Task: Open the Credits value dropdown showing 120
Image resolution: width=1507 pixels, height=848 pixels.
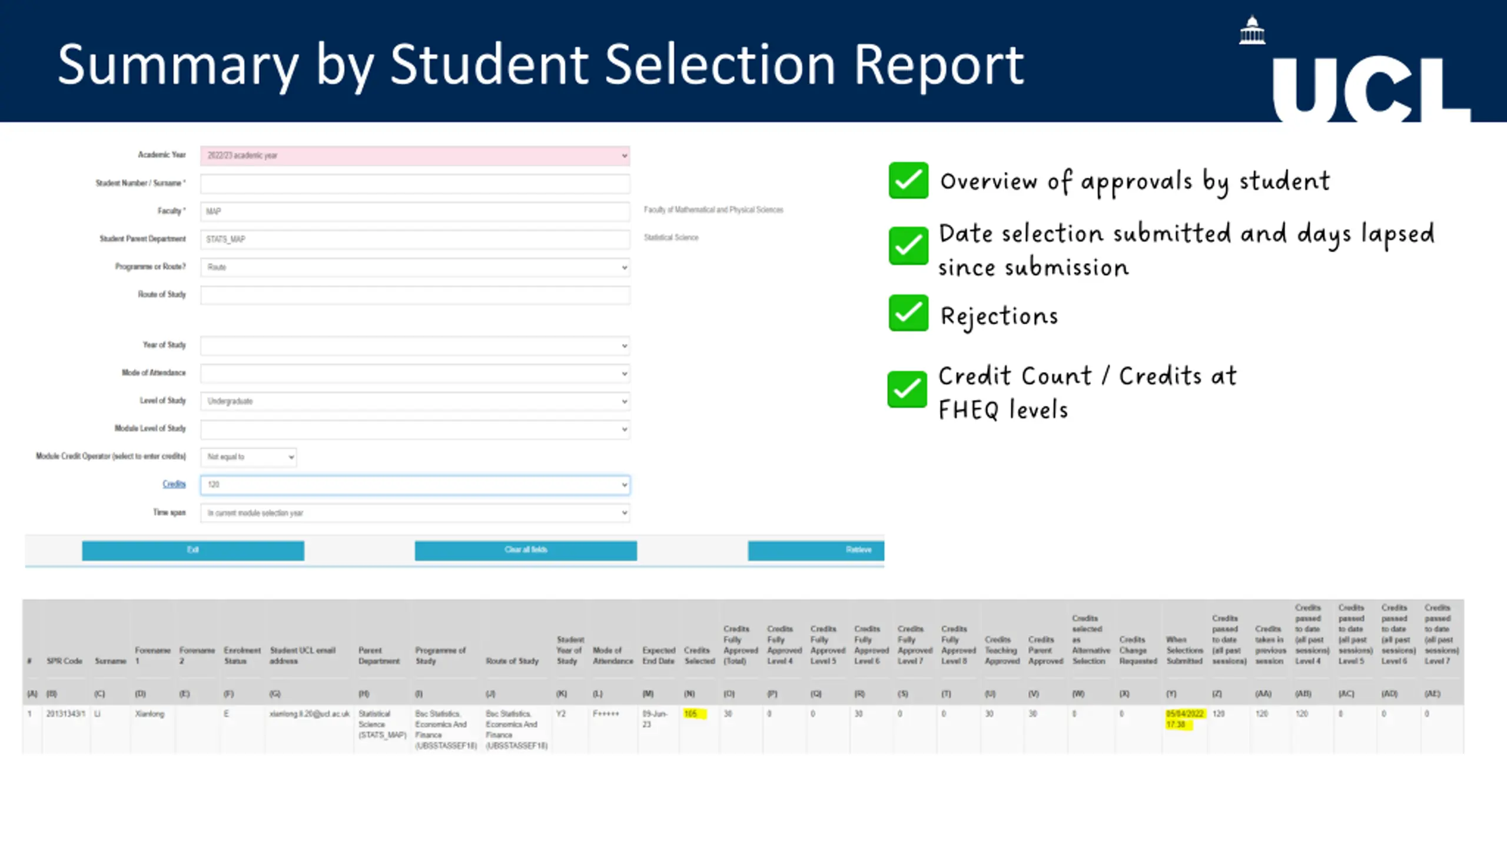Action: pyautogui.click(x=415, y=485)
